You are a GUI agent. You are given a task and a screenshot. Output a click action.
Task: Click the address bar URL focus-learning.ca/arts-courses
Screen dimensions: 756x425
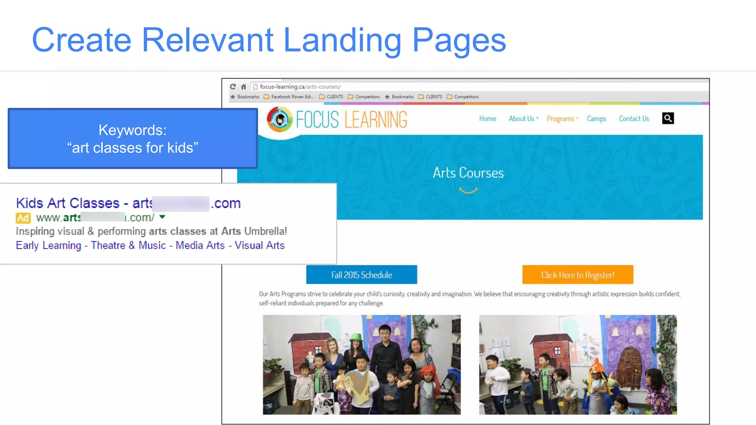point(300,87)
